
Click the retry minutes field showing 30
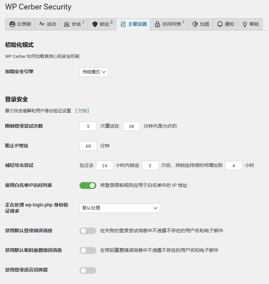131,126
